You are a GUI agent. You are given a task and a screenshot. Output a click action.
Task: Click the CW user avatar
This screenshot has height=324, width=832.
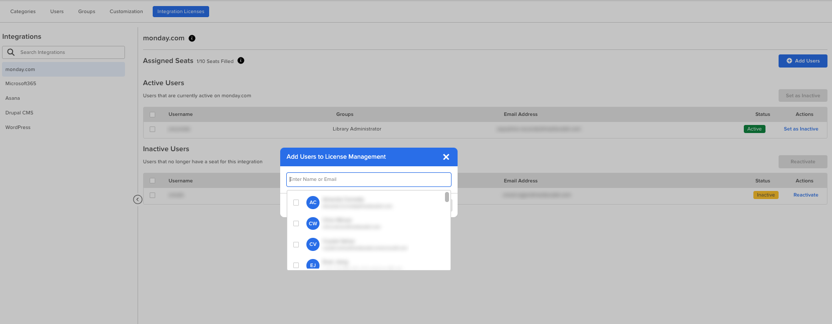pyautogui.click(x=313, y=224)
